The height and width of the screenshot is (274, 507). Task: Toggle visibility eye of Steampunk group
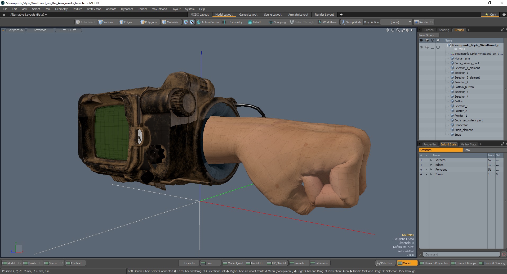[x=421, y=47]
